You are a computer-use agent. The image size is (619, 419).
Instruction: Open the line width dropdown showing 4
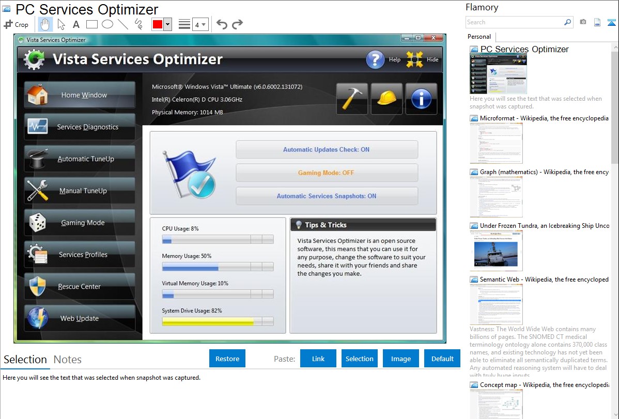(200, 24)
